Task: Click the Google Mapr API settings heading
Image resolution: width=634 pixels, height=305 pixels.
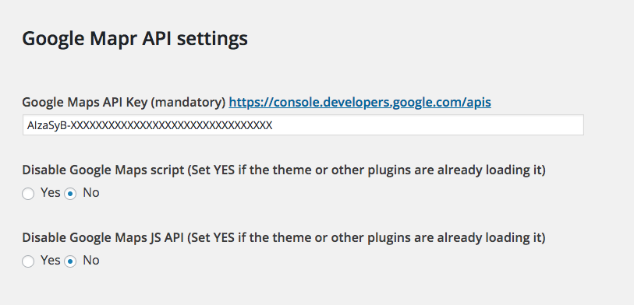Action: pyautogui.click(x=135, y=40)
